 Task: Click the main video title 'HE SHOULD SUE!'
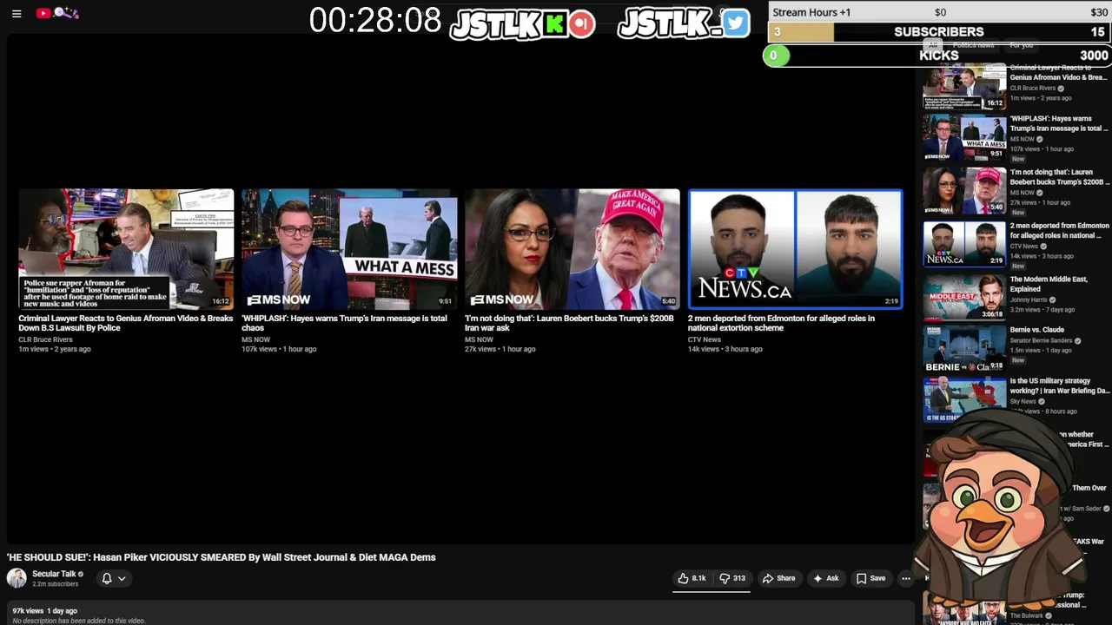(x=222, y=557)
